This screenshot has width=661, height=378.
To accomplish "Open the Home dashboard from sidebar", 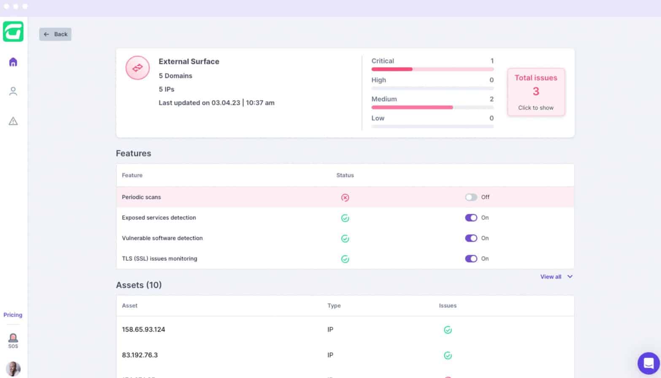I will [x=13, y=62].
